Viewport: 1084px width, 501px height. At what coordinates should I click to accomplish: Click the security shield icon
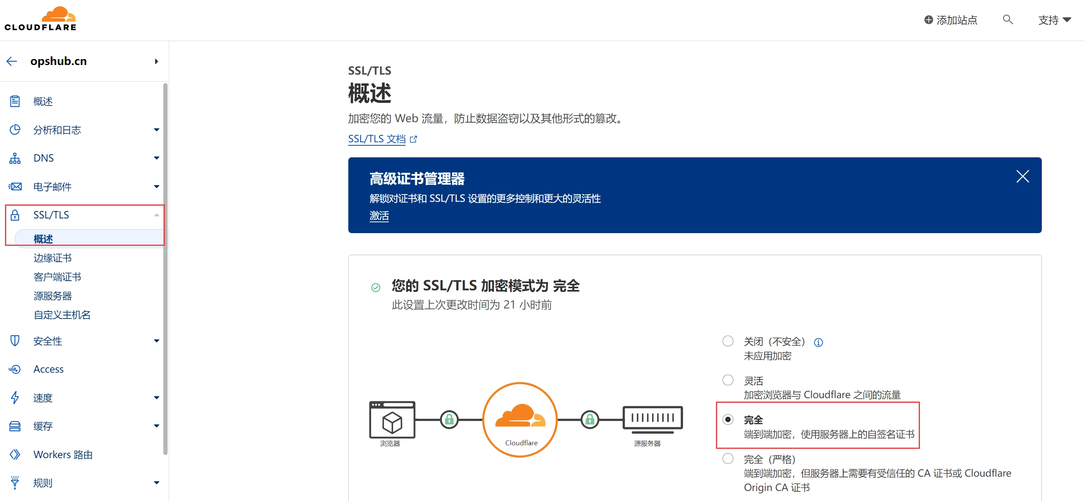(x=15, y=341)
